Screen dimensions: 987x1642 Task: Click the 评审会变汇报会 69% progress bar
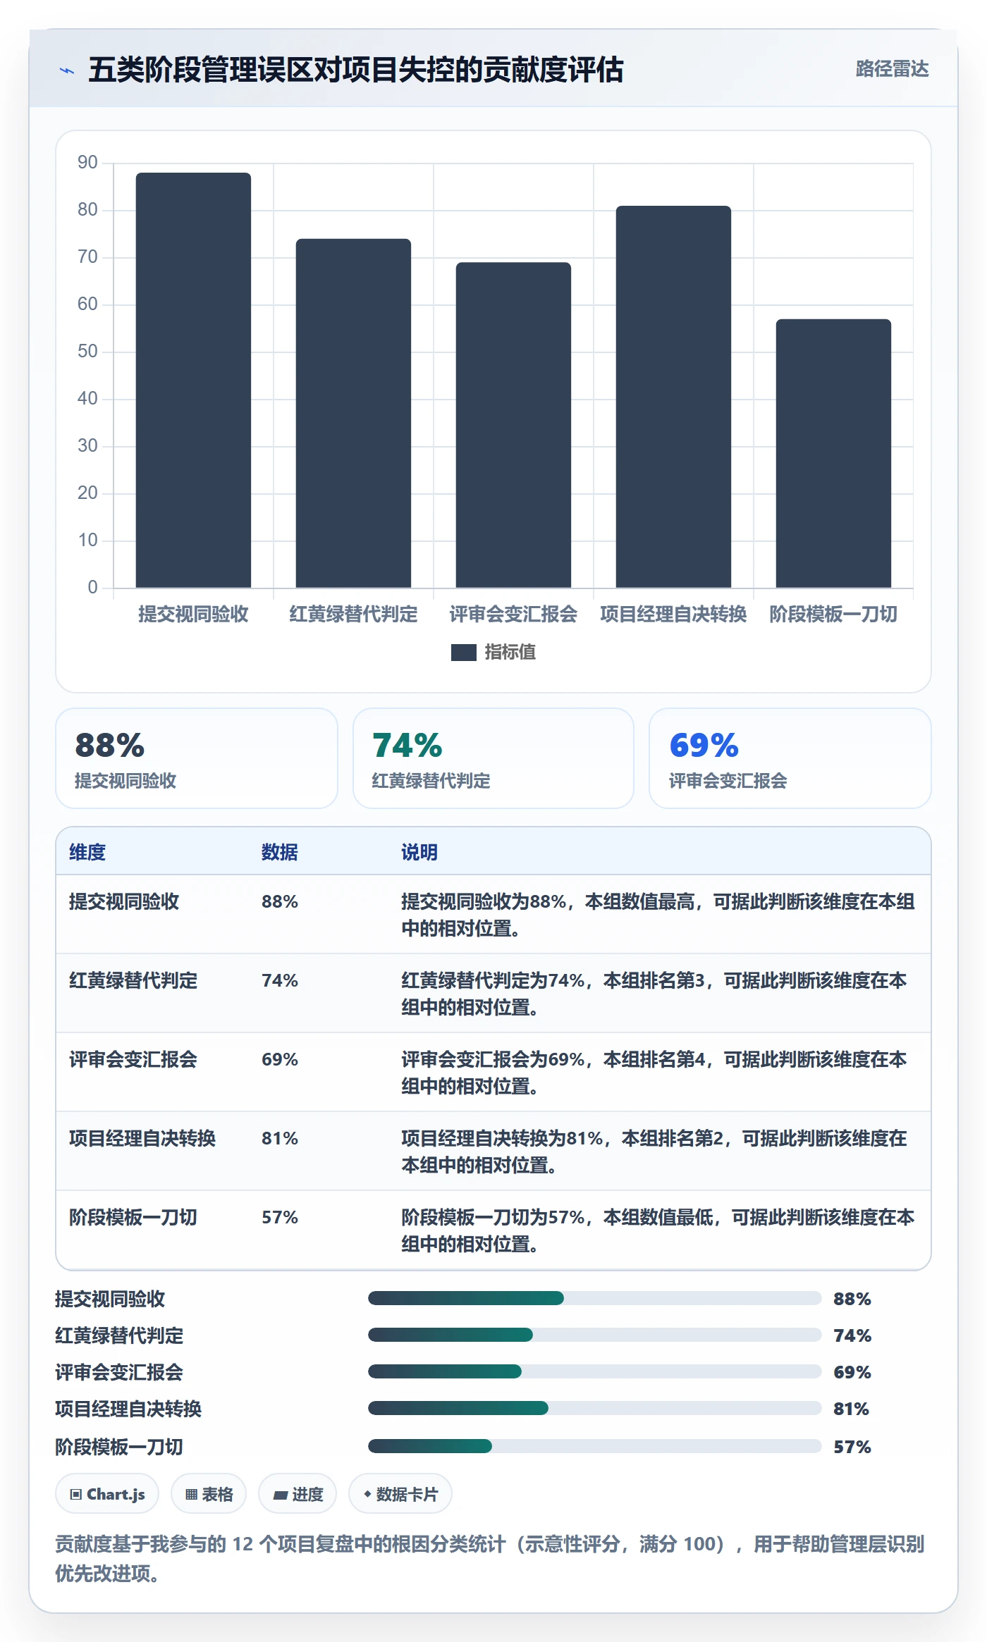pos(594,1371)
